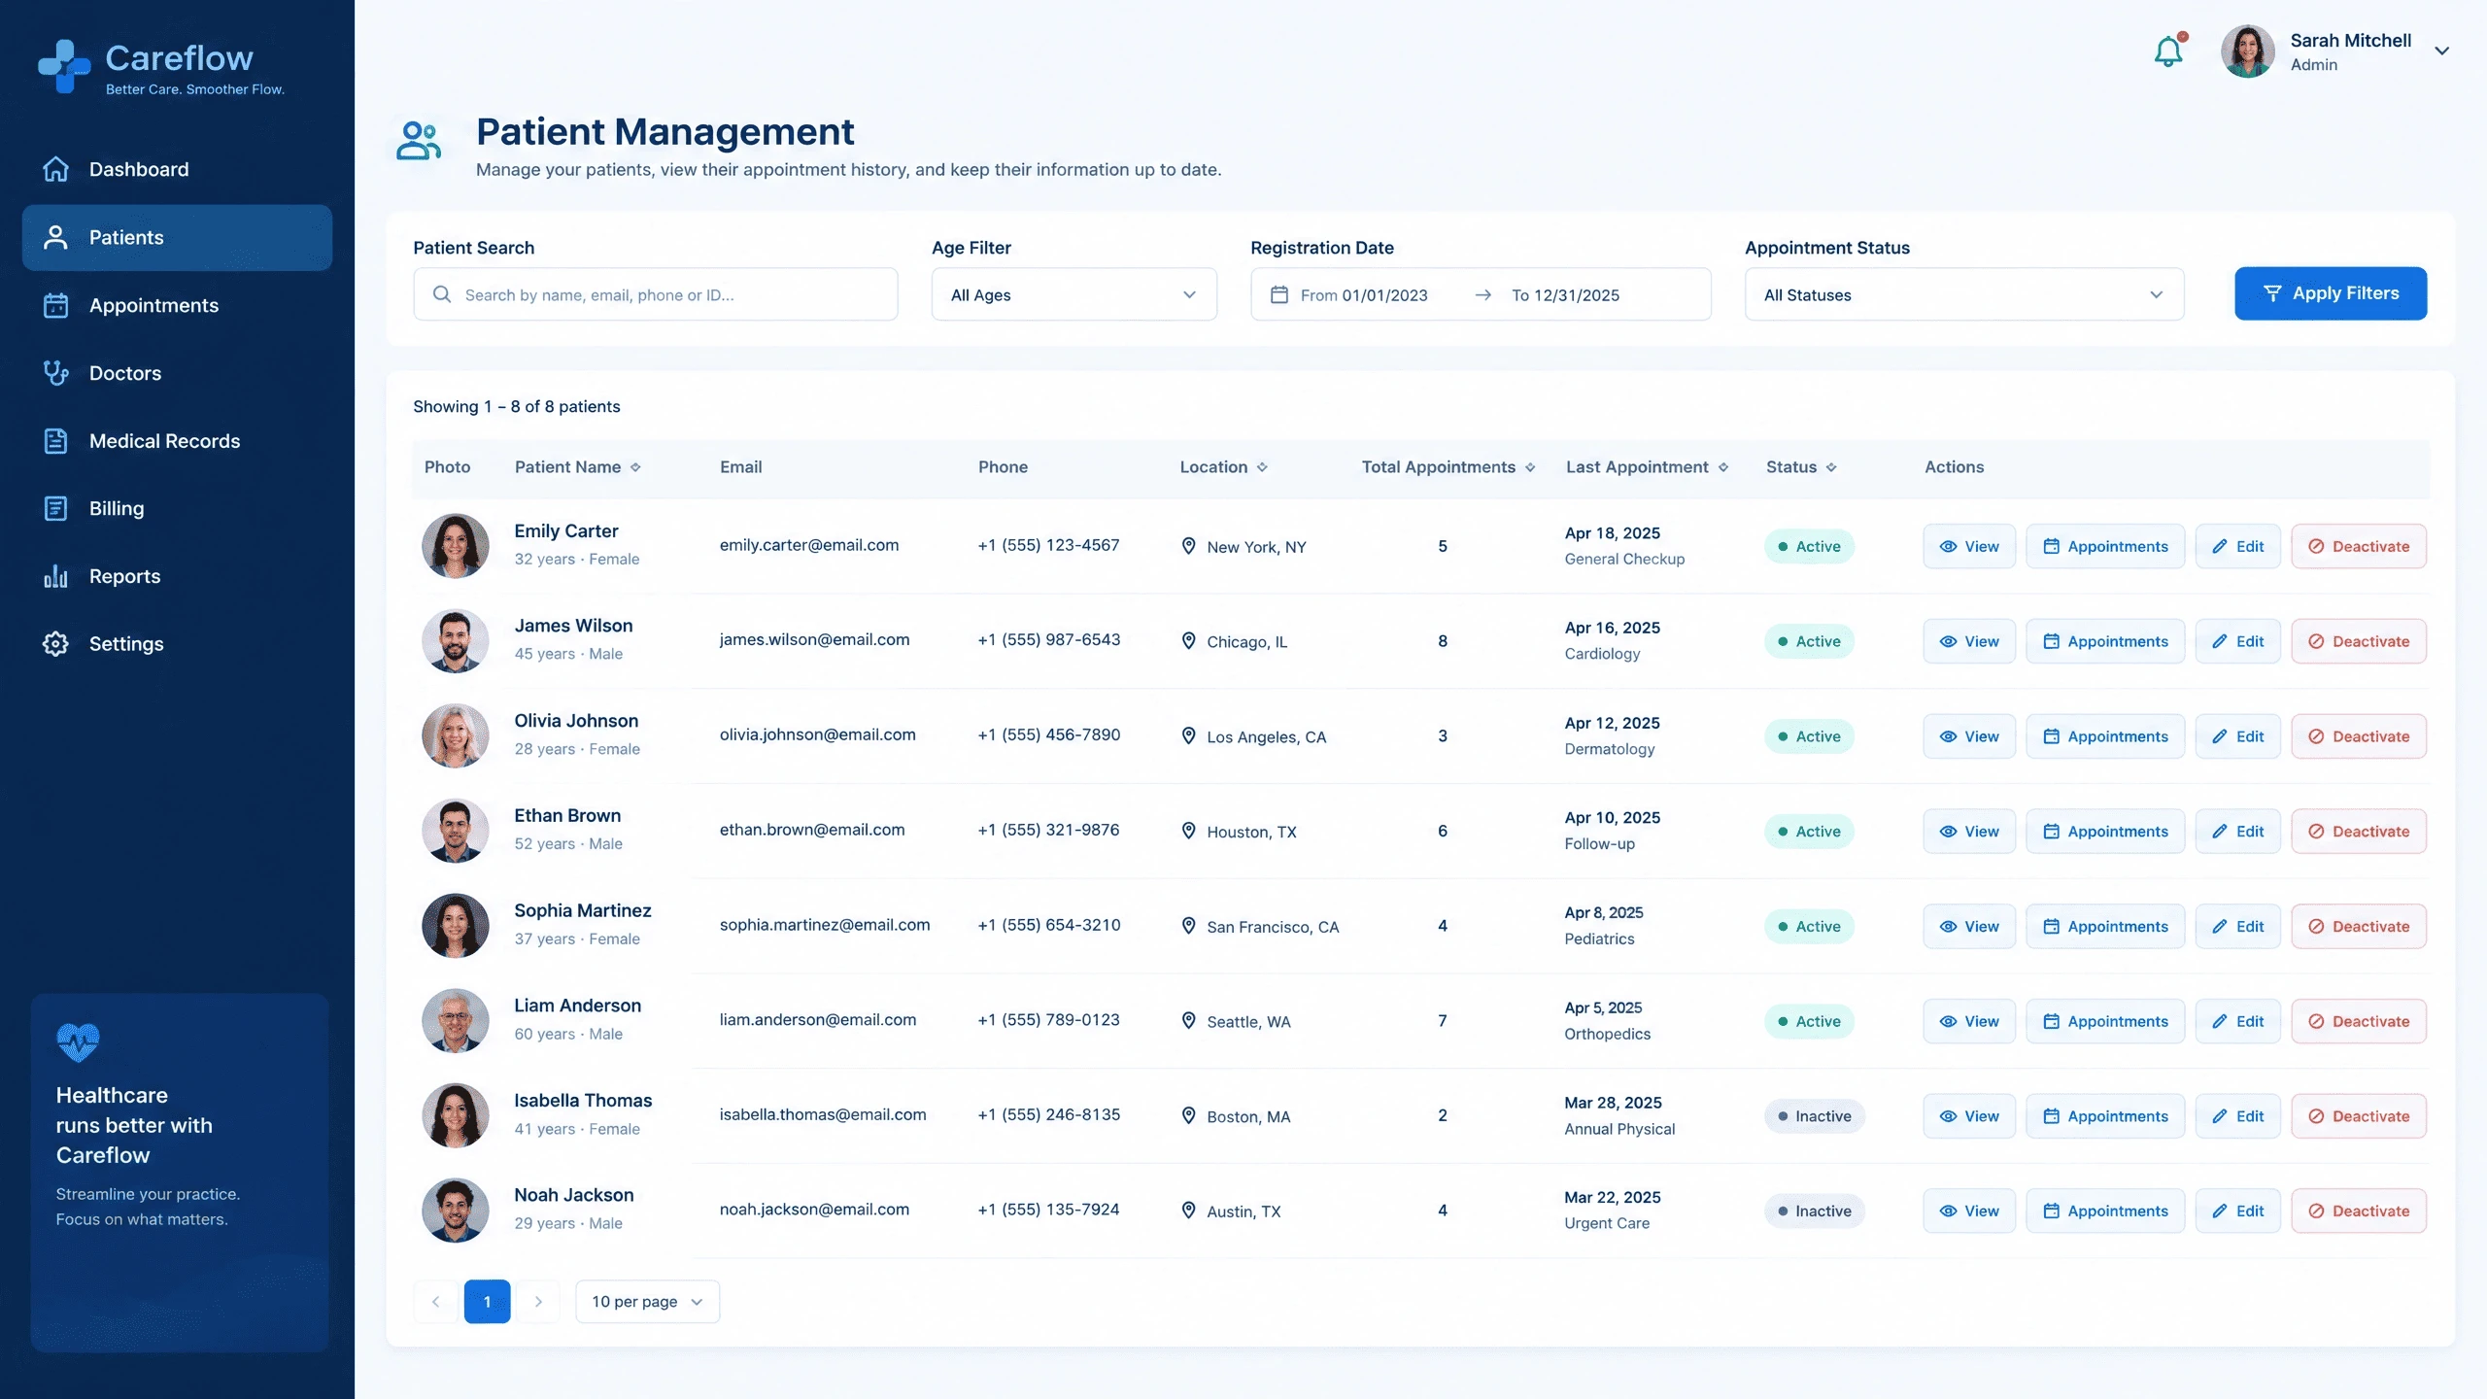View Noah Jackson's patient record
The image size is (2487, 1399).
1969,1211
